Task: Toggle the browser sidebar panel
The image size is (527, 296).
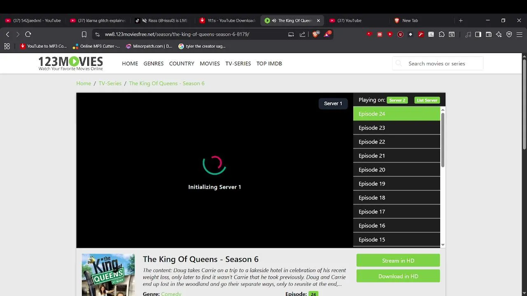Action: 478,35
